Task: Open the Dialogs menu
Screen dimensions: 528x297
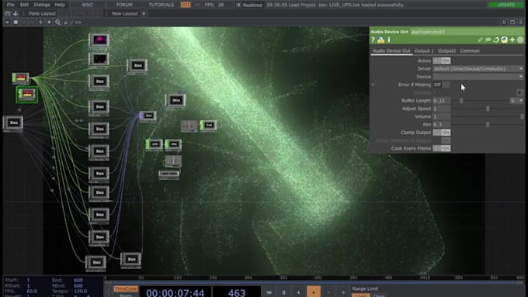Action: [x=42, y=5]
